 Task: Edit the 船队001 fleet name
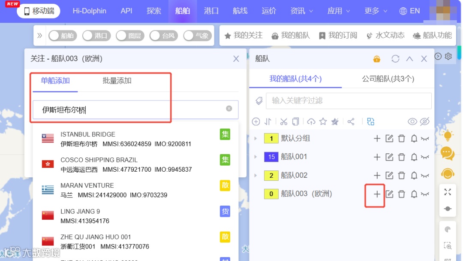click(x=389, y=157)
